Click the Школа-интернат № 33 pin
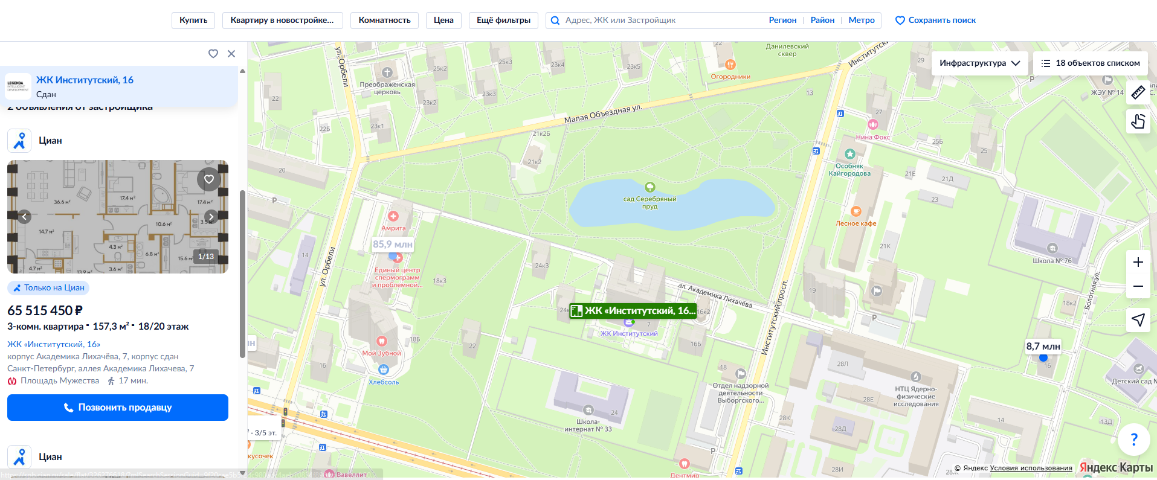This screenshot has height=480, width=1157. coord(588,411)
